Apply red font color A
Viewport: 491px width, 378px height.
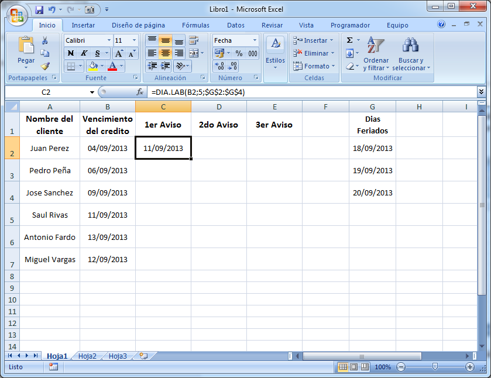click(112, 66)
